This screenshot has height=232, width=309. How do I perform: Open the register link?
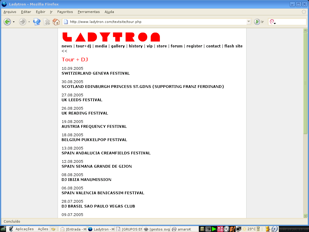(x=194, y=46)
